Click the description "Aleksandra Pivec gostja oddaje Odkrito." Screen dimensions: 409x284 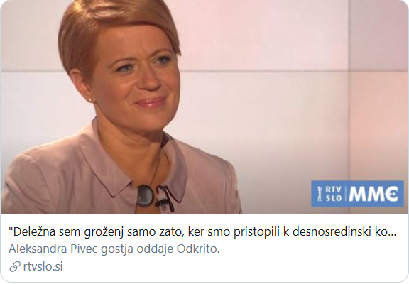114,249
